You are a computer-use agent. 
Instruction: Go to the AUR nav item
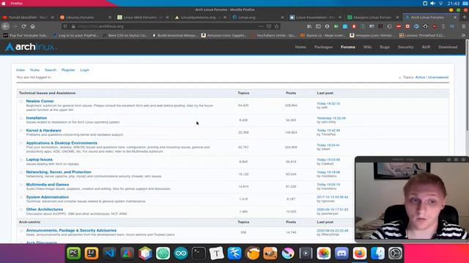[x=426, y=47]
